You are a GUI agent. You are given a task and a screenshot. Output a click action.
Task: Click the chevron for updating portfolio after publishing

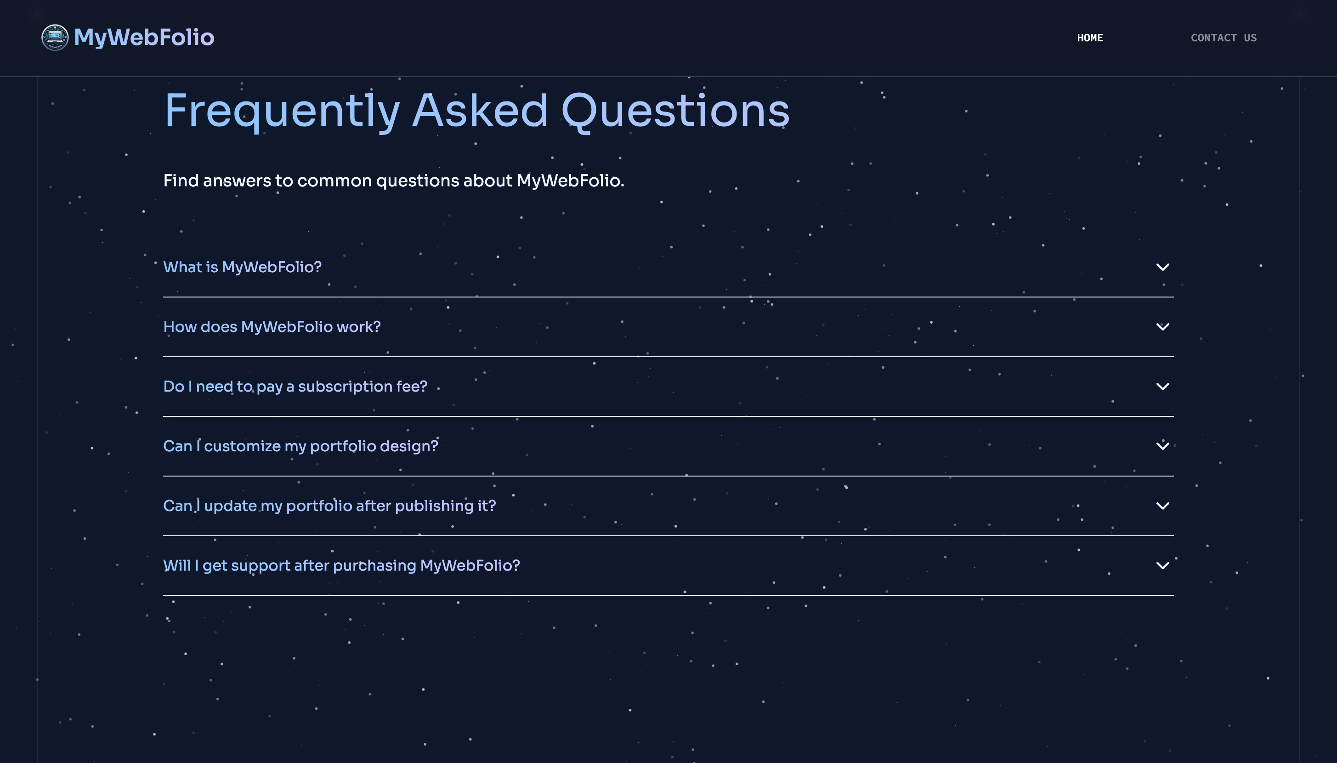point(1162,506)
